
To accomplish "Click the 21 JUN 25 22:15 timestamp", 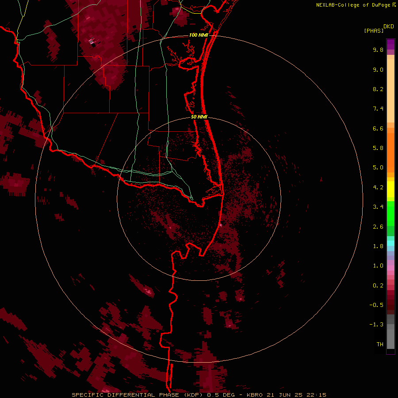I will click(296, 395).
